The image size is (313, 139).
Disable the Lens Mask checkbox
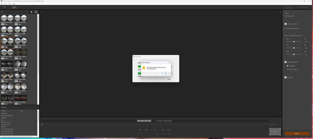click(x=286, y=77)
